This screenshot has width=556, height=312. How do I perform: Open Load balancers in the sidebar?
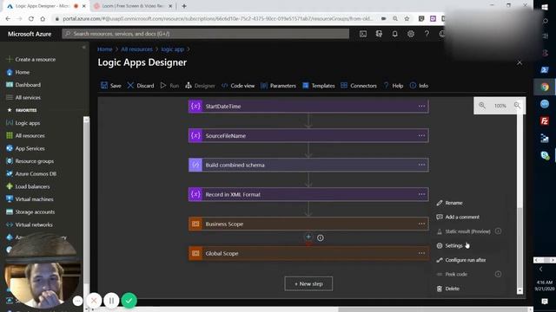coord(28,187)
